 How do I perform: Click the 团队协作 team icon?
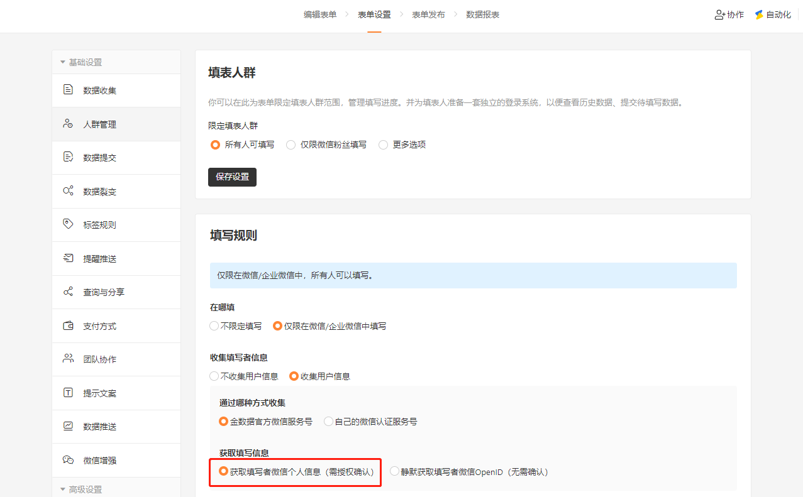click(x=68, y=359)
